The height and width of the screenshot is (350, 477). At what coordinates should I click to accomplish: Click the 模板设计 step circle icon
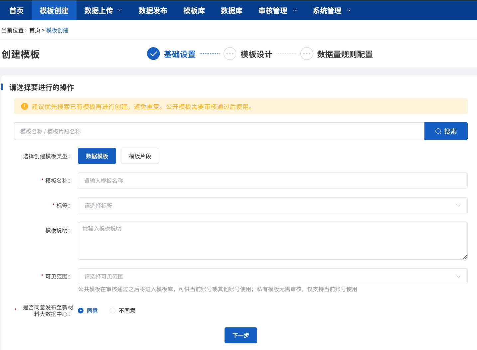tap(230, 54)
